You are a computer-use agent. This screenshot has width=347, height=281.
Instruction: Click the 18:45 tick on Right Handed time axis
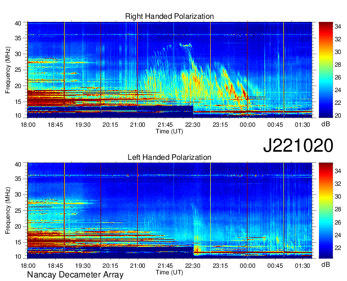[x=55, y=125]
